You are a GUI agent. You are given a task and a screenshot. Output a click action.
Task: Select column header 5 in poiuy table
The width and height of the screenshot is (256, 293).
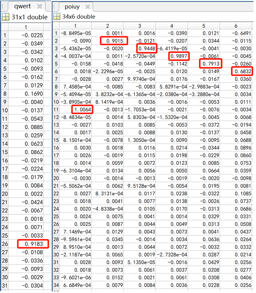pyautogui.click(x=204, y=26)
